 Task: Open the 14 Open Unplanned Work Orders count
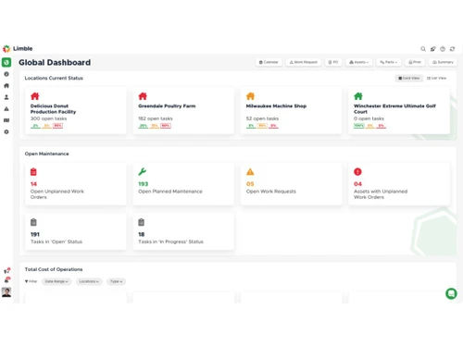click(x=33, y=184)
